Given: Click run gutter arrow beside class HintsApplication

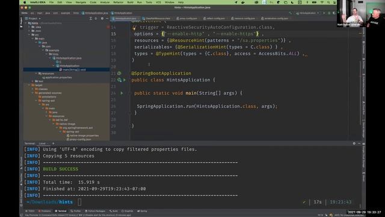Looking at the screenshot, I should (125, 80).
